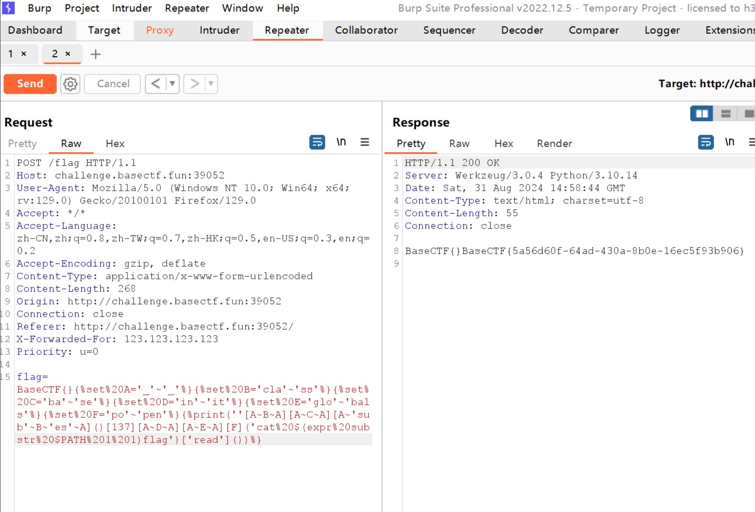Select the Repeater tool tab
Screen dimensions: 755x512
287,30
